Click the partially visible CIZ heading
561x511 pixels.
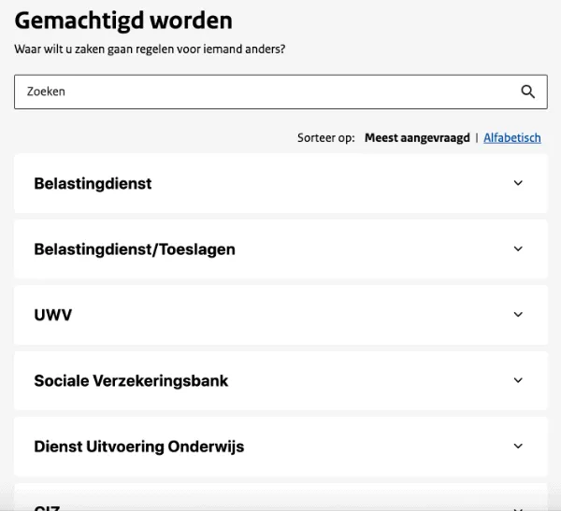point(48,506)
